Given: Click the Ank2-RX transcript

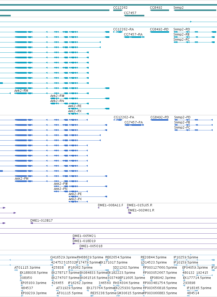Looking at the screenshot, I should pyautogui.click(x=78, y=114).
